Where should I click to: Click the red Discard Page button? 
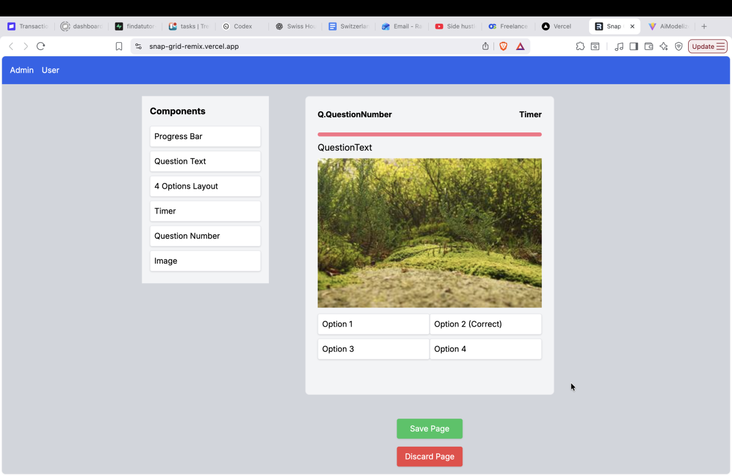[x=429, y=456]
